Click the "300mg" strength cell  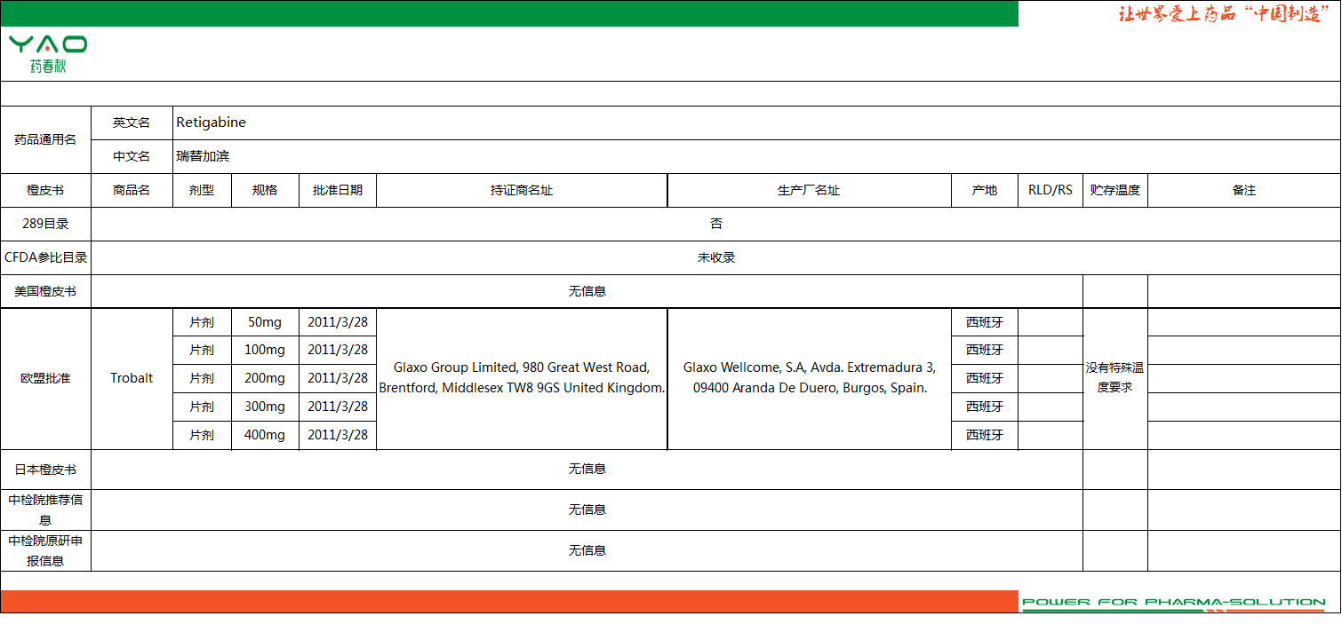click(x=265, y=407)
